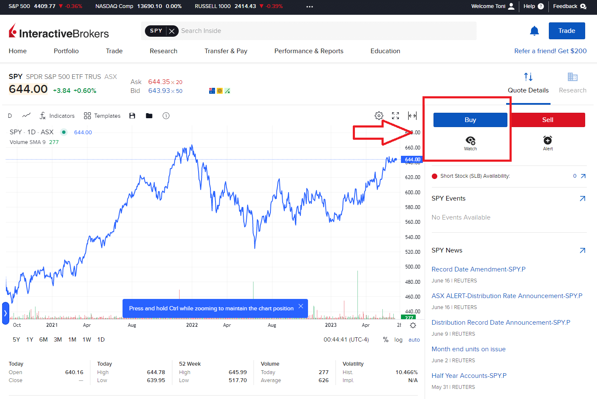Click the red Sell button
Screen dimensions: 597x399
pyautogui.click(x=548, y=120)
